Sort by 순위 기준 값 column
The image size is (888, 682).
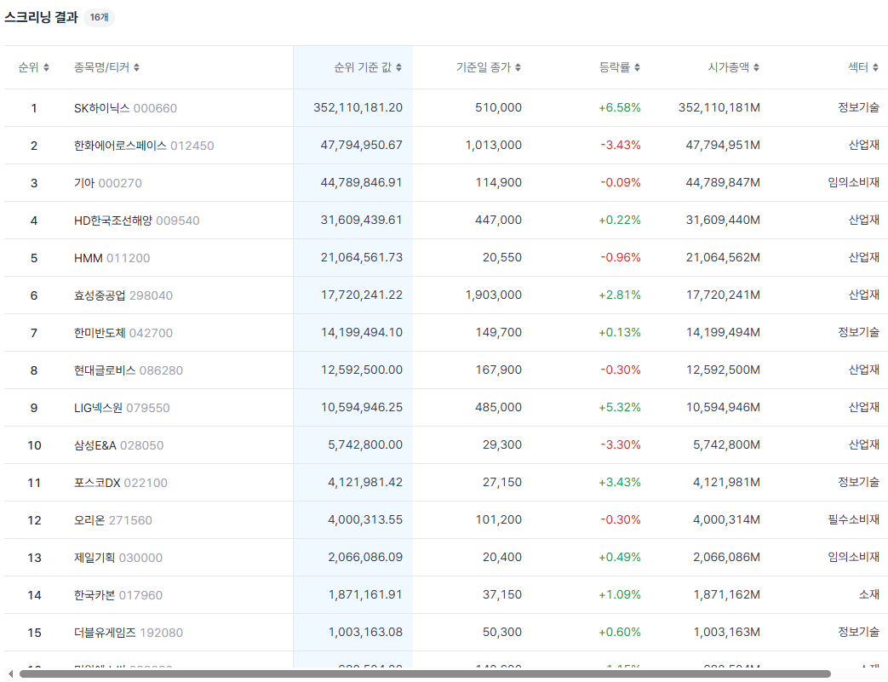click(368, 67)
